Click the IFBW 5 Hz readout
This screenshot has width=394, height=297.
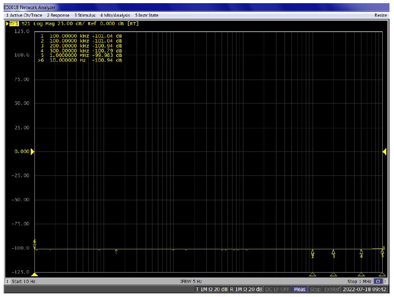pos(191,282)
